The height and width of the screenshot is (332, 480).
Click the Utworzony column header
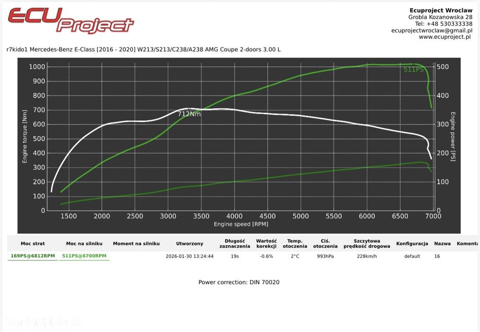click(x=190, y=244)
